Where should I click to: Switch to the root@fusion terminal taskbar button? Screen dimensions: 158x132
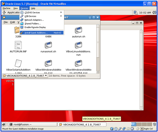[32, 124]
